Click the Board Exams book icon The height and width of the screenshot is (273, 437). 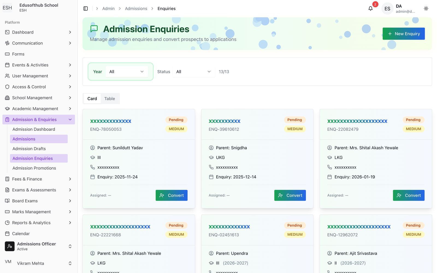pyautogui.click(x=7, y=201)
